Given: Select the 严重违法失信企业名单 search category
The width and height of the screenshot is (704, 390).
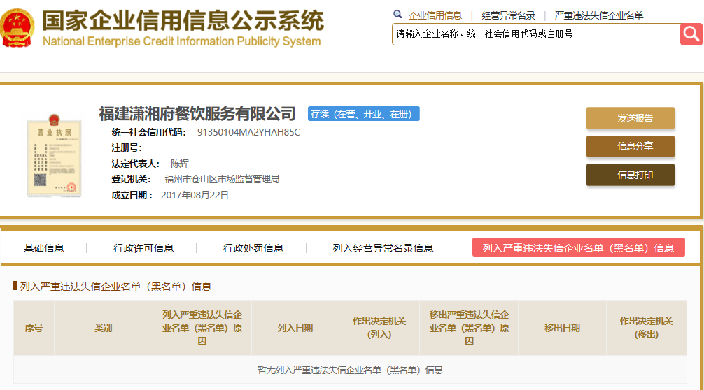Looking at the screenshot, I should (599, 15).
